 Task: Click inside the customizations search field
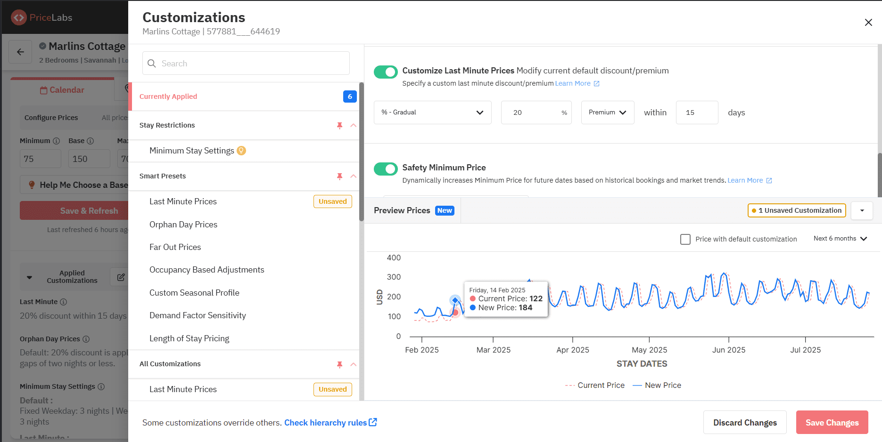245,63
